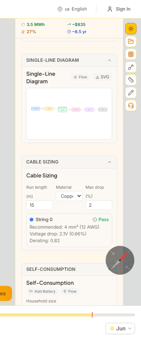Click the user profile icon

pos(110,9)
